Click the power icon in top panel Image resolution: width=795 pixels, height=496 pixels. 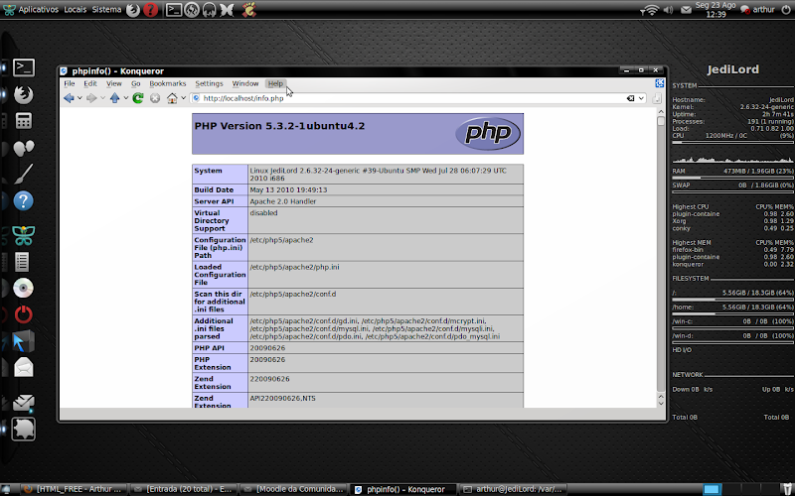(786, 10)
